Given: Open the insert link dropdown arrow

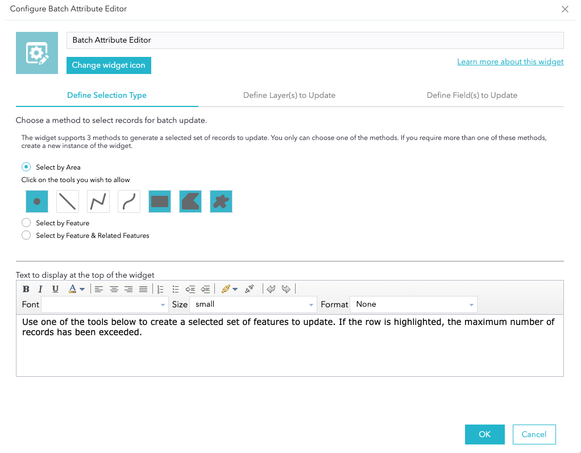Looking at the screenshot, I should [x=235, y=289].
